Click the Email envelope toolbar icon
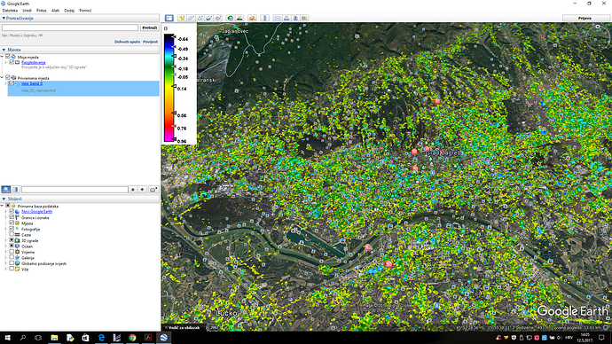 pyautogui.click(x=278, y=18)
